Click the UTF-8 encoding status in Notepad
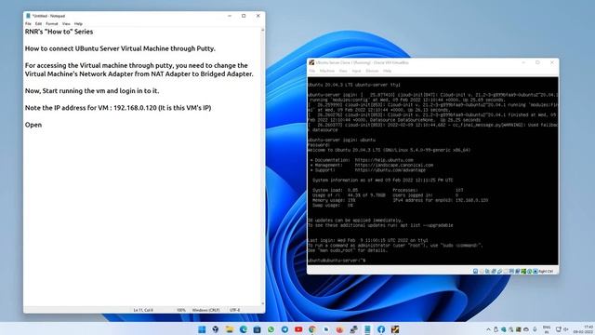 [234, 310]
